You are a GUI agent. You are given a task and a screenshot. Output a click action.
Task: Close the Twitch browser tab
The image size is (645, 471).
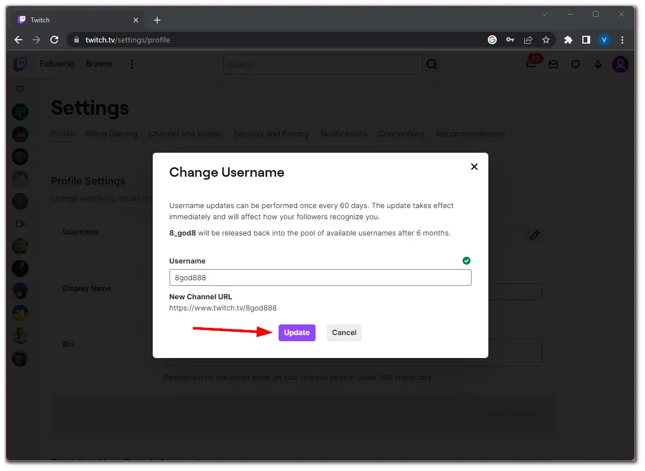tap(136, 20)
